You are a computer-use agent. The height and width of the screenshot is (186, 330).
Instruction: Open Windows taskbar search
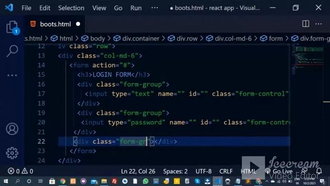18,181
